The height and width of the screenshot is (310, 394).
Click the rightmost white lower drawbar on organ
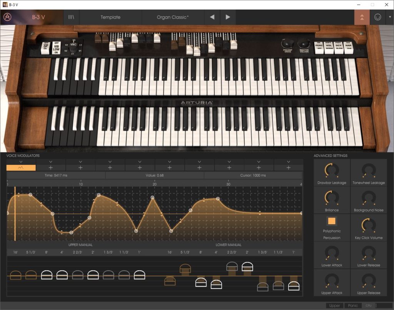pos(234,44)
